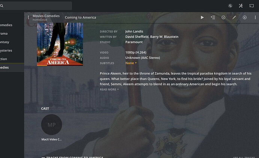Screen dimensions: 259x158
Task: Open writers David Sheffield, Barry W. Blaustein
Action: click(x=152, y=37)
